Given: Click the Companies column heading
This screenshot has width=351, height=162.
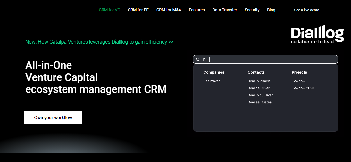Looking at the screenshot, I should 214,72.
